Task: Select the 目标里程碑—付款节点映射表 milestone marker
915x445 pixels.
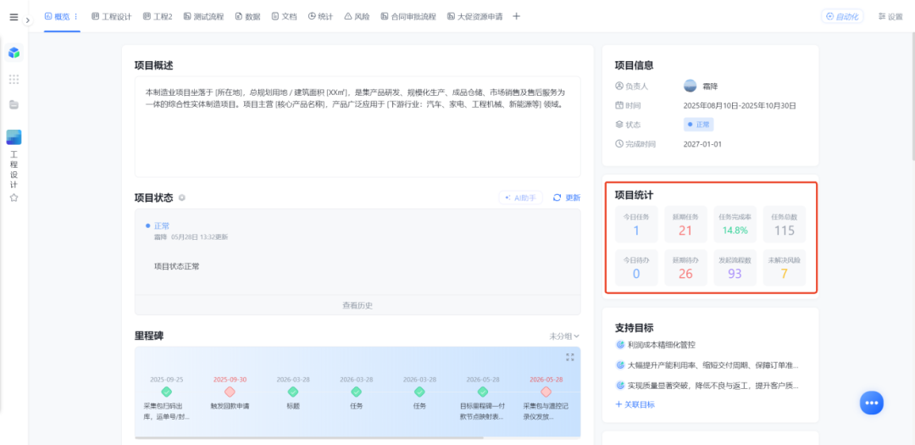Action: pos(483,392)
